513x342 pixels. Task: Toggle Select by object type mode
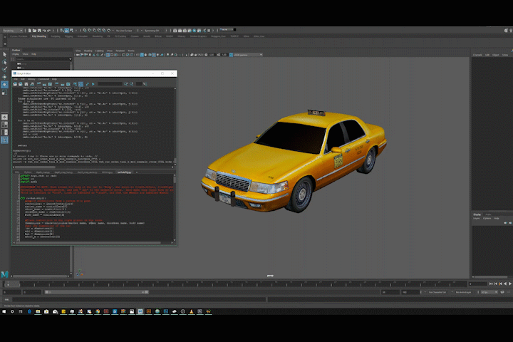pos(66,31)
